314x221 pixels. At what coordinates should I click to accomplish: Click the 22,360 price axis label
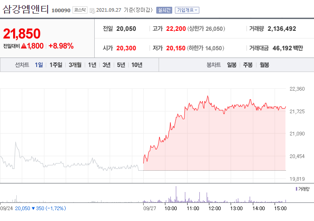[x=297, y=89]
